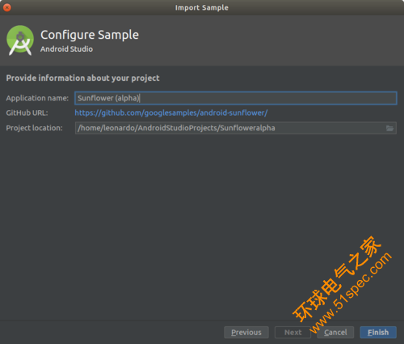Focus the Application name text field
This screenshot has width=404, height=344.
tap(236, 98)
